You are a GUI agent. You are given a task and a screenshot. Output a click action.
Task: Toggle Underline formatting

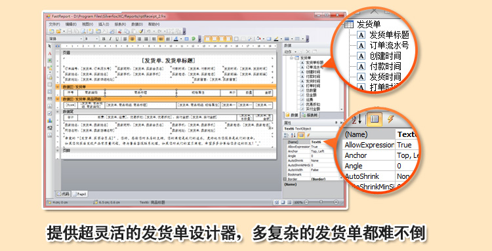click(x=117, y=39)
